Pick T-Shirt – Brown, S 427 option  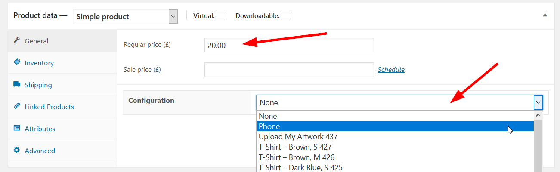[395, 147]
